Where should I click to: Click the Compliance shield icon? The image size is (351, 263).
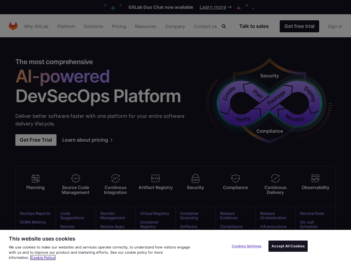click(236, 178)
